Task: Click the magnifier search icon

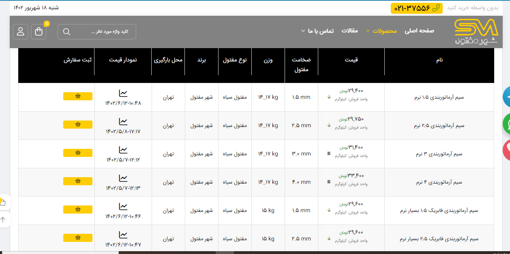Action: pyautogui.click(x=67, y=32)
